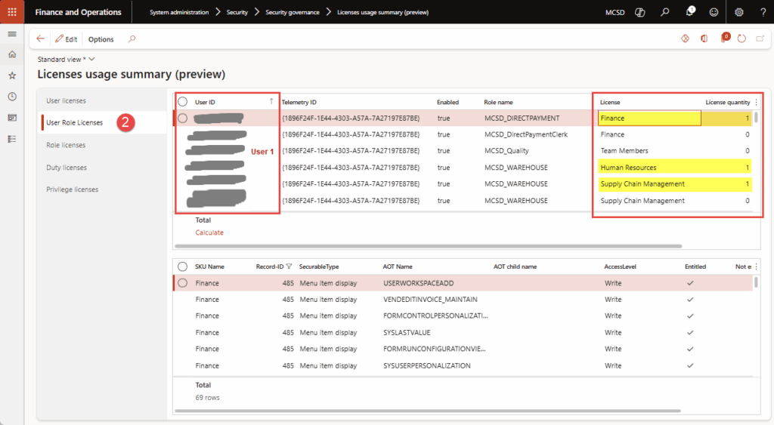This screenshot has height=425, width=774.
Task: Open Modules list icon in sidebar
Action: pos(12,139)
